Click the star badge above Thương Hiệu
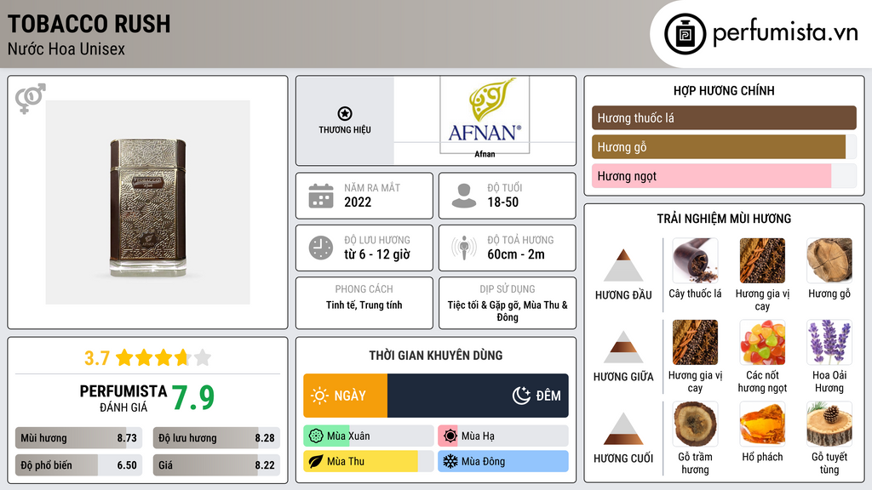This screenshot has height=490, width=872. pos(344,113)
